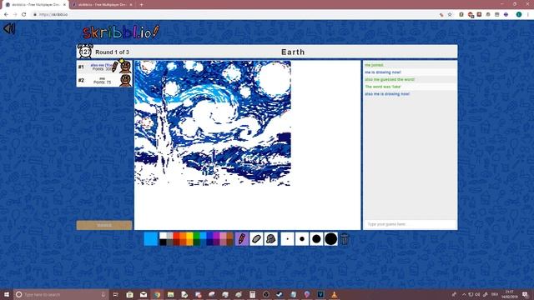Click the purple diamond extension icon

point(506,15)
